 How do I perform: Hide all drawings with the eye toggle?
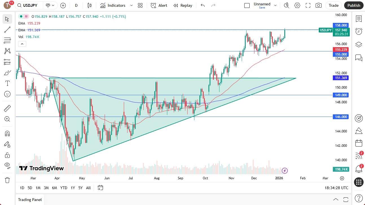7,166
